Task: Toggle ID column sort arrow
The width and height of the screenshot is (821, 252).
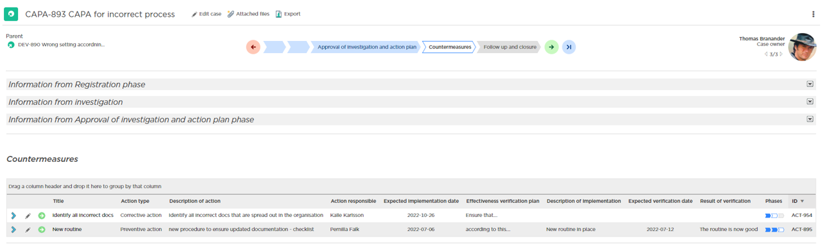Action: (x=802, y=201)
